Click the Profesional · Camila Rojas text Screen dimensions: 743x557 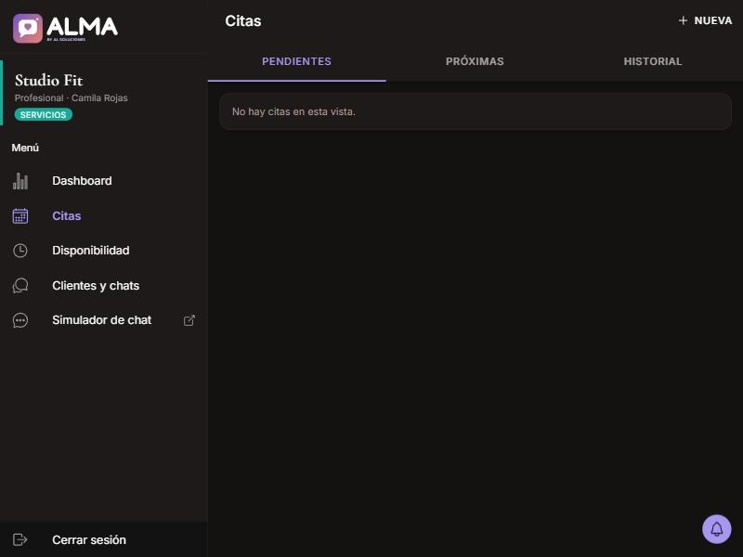click(72, 98)
